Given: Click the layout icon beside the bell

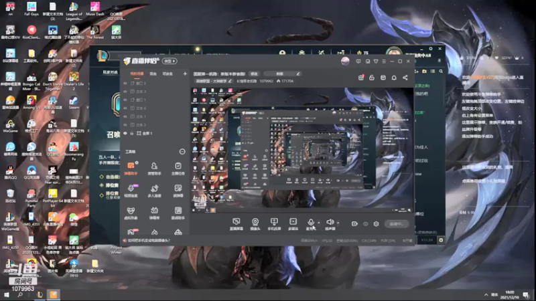Looking at the screenshot, I should (383, 78).
